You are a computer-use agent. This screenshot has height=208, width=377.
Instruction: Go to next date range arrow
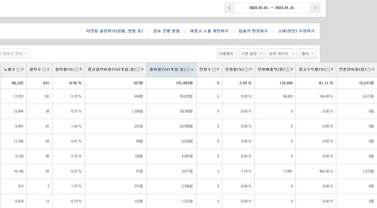(315, 8)
